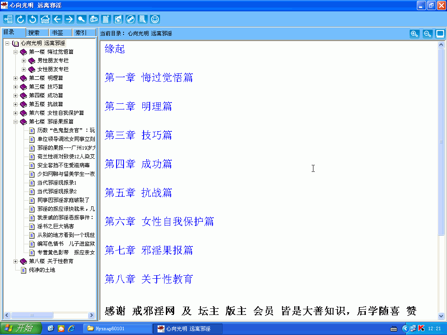Toggle the sidebar panel with leftmost toolbar icon
447x335 pixels.
click(x=8, y=19)
